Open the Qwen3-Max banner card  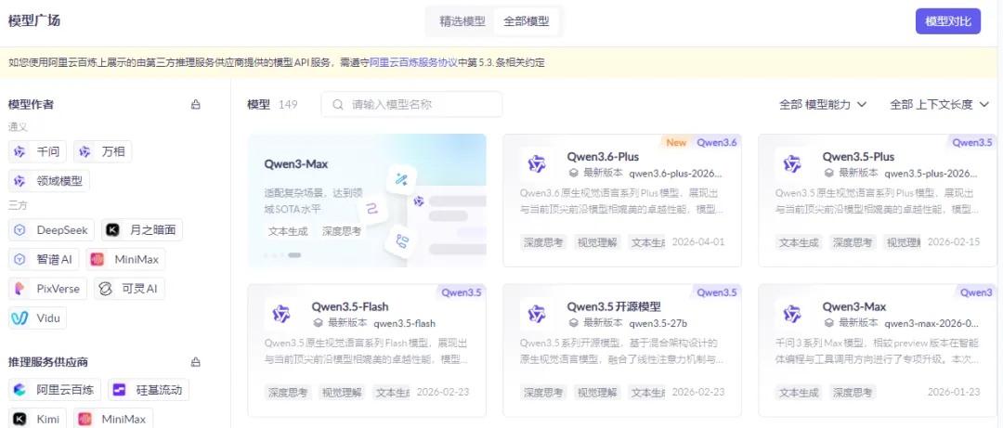pyautogui.click(x=367, y=201)
